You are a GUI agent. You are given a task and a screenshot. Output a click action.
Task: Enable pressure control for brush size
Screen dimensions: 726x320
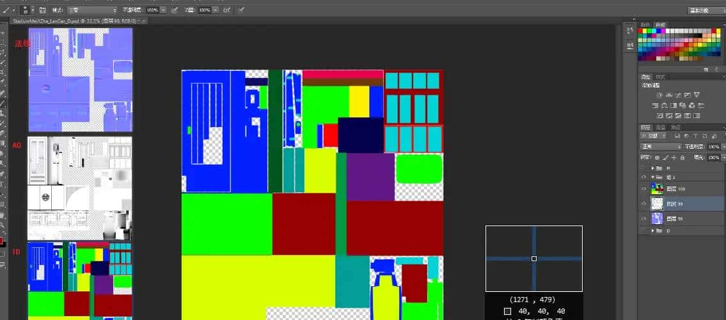pyautogui.click(x=242, y=10)
